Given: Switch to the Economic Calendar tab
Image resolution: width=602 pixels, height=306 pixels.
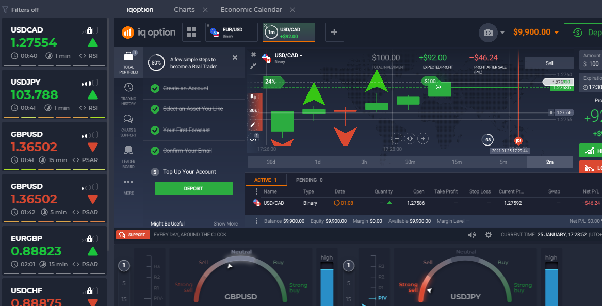Looking at the screenshot, I should coord(251,9).
